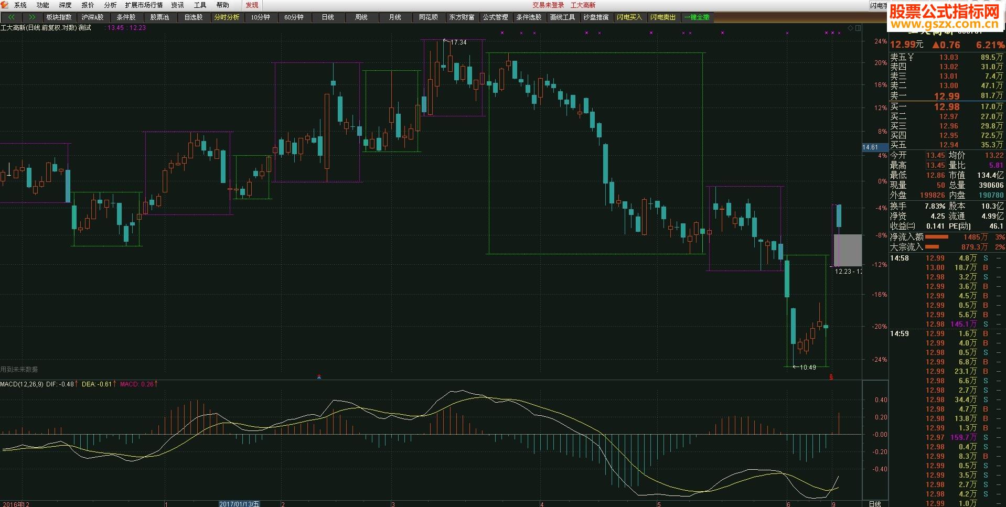Click the 10.49 low price label
This screenshot has height=507, width=1006.
pyautogui.click(x=808, y=368)
